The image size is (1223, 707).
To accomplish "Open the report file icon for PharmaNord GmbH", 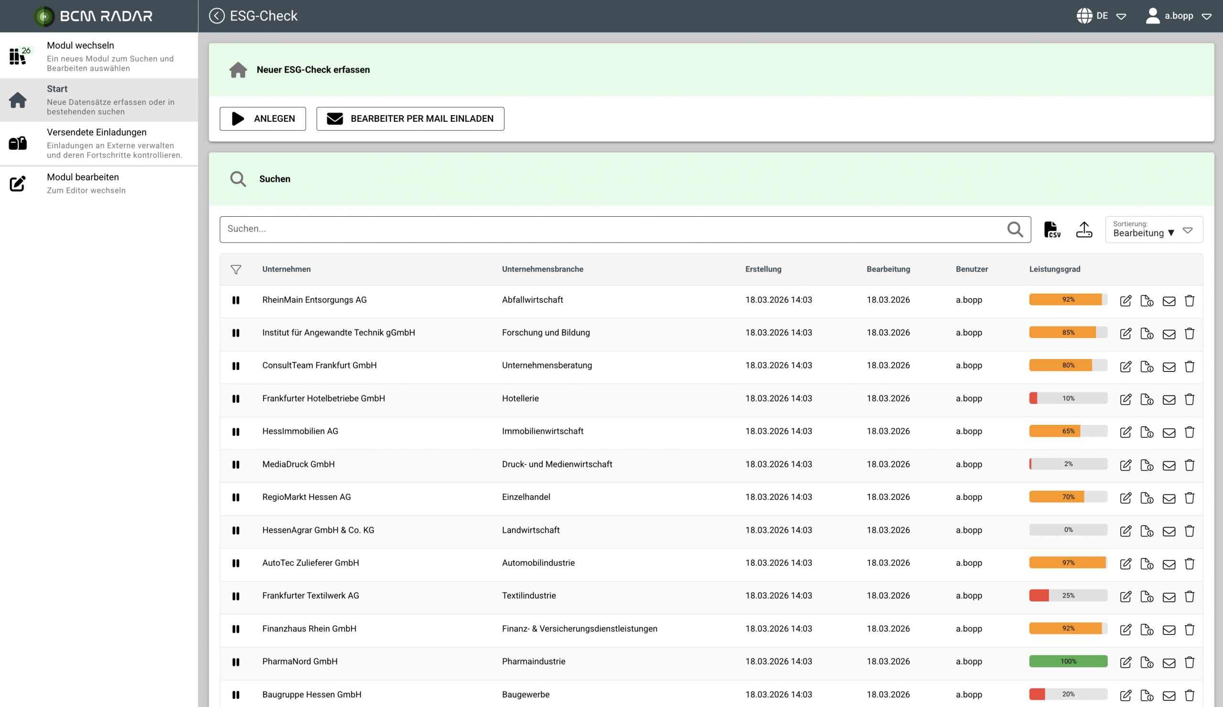I will click(1148, 663).
